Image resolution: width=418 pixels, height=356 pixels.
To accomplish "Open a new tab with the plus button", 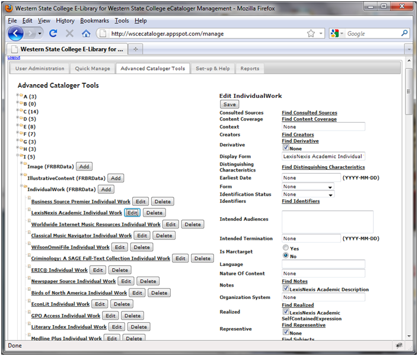I will coord(135,49).
